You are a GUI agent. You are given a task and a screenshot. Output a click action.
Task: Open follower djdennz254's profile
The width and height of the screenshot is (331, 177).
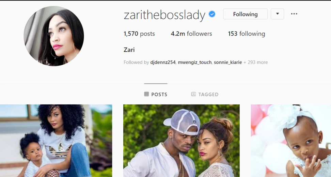[x=163, y=63]
